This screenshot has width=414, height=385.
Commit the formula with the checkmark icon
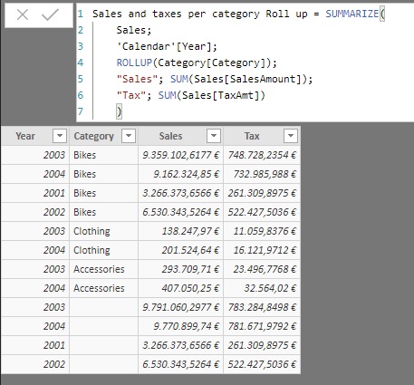[x=50, y=14]
